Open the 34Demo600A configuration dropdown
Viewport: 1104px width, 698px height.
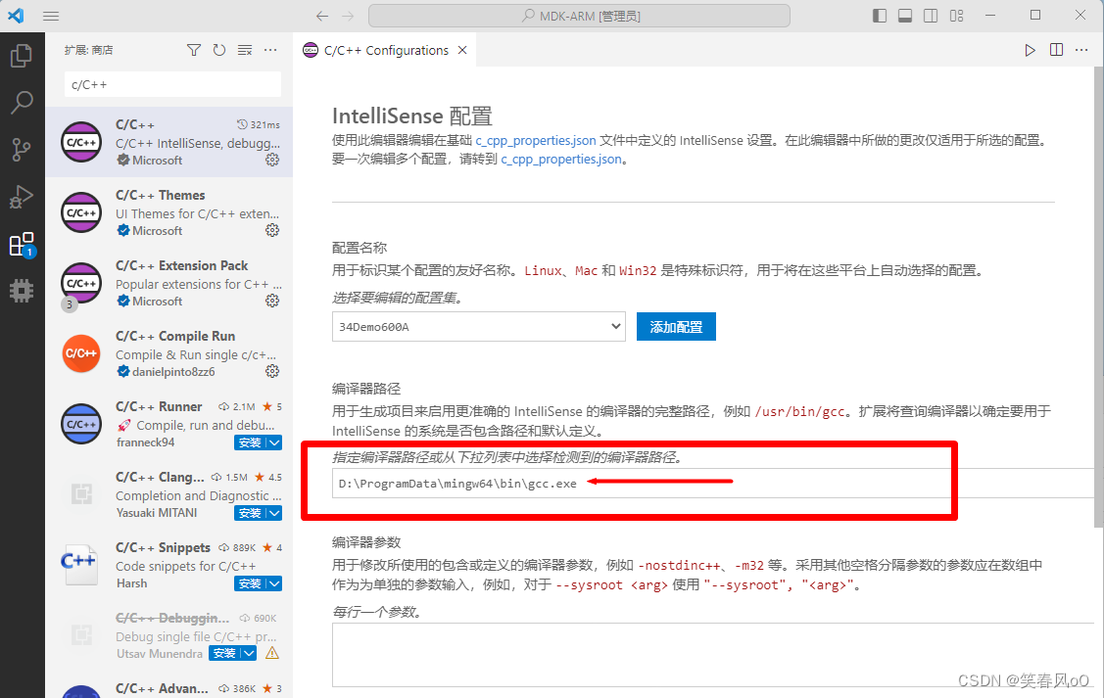point(479,327)
